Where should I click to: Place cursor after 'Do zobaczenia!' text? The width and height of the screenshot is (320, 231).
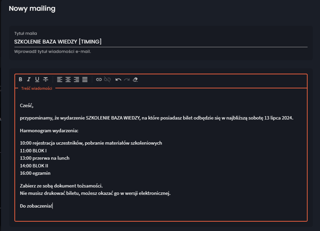pos(53,206)
